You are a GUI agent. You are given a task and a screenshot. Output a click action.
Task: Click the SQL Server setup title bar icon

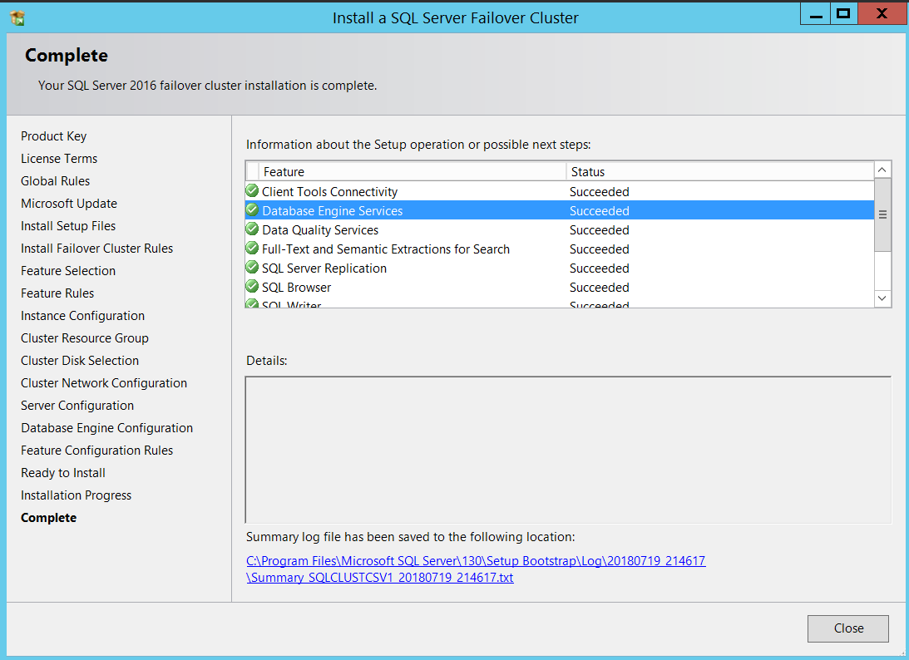pos(17,17)
